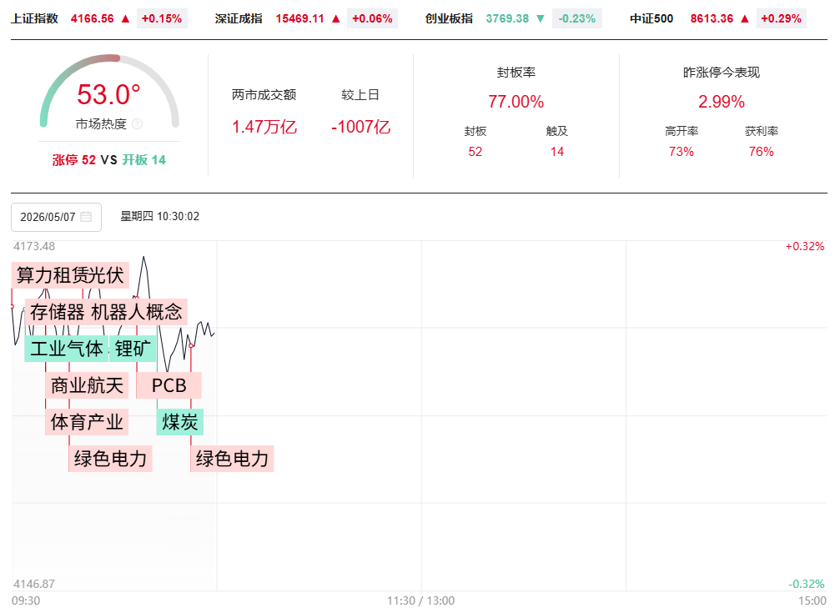Click the 4173.48 axis high label
This screenshot has width=840, height=613.
click(x=33, y=247)
